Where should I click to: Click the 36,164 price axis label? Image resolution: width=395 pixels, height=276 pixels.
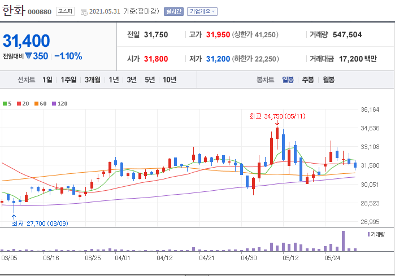tap(370, 109)
